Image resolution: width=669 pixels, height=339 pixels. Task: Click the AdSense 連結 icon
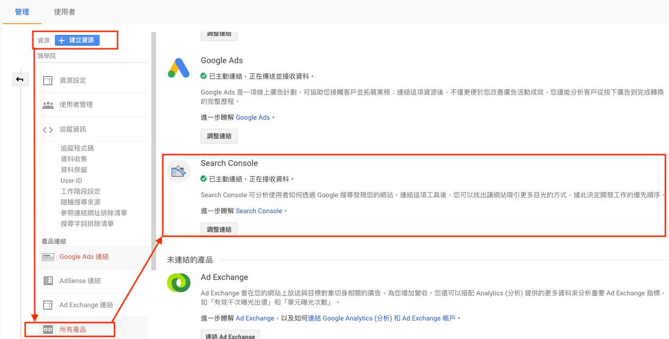(48, 281)
